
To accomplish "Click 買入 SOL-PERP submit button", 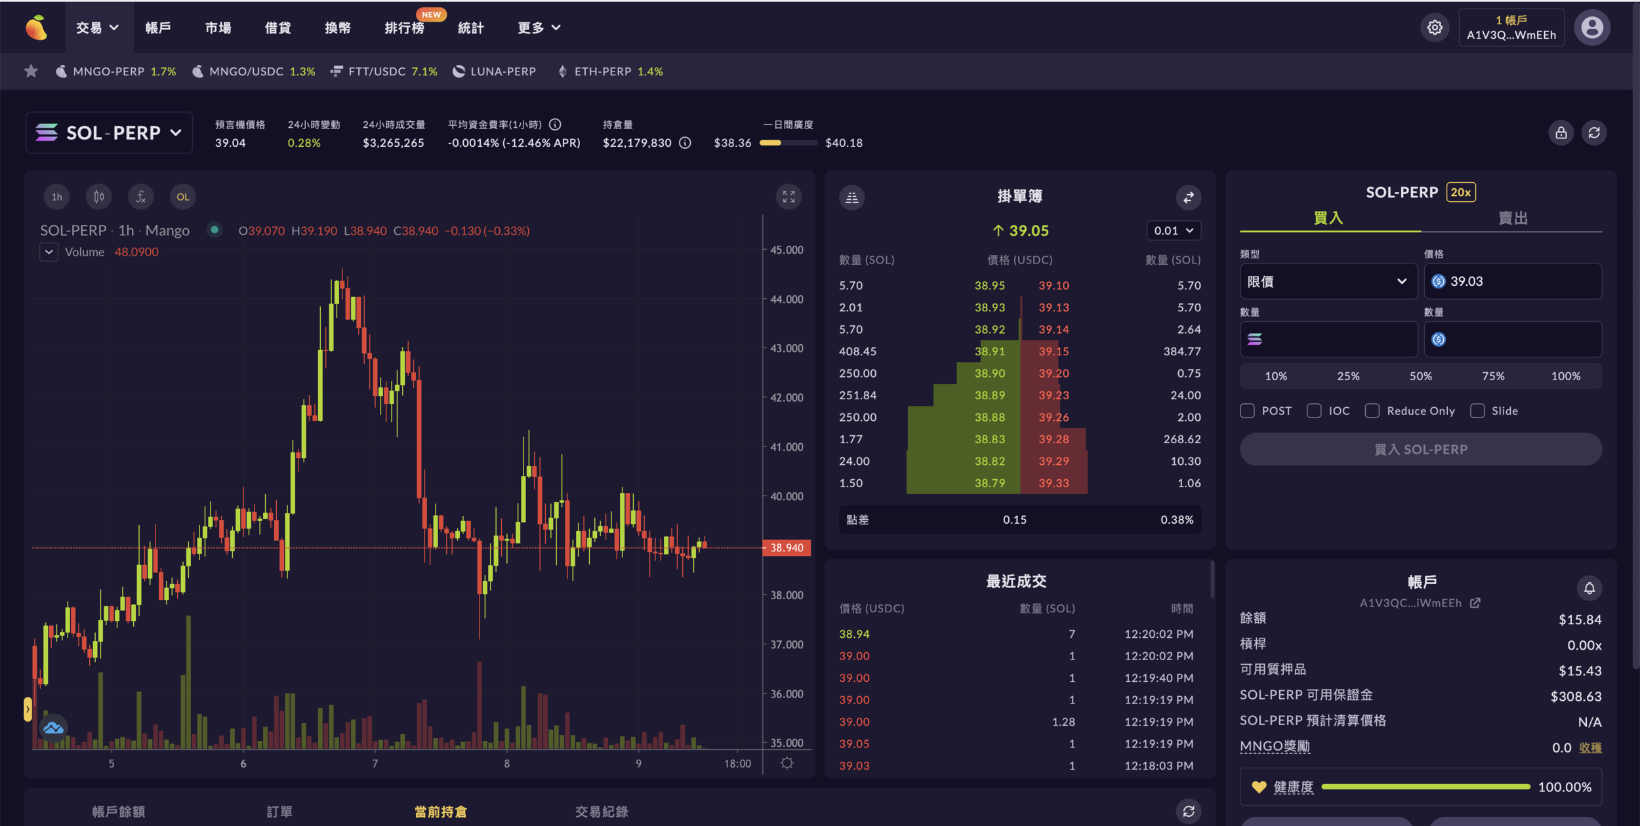I will click(1420, 449).
